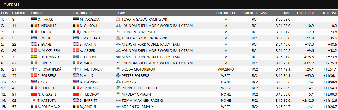
Task: Click Skoda logo beside Skoda Motorsport
Action: [x=118, y=69]
